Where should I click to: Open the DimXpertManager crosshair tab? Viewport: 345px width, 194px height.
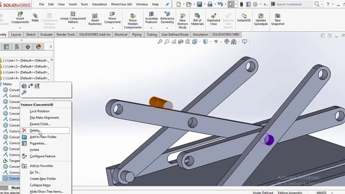point(27,47)
